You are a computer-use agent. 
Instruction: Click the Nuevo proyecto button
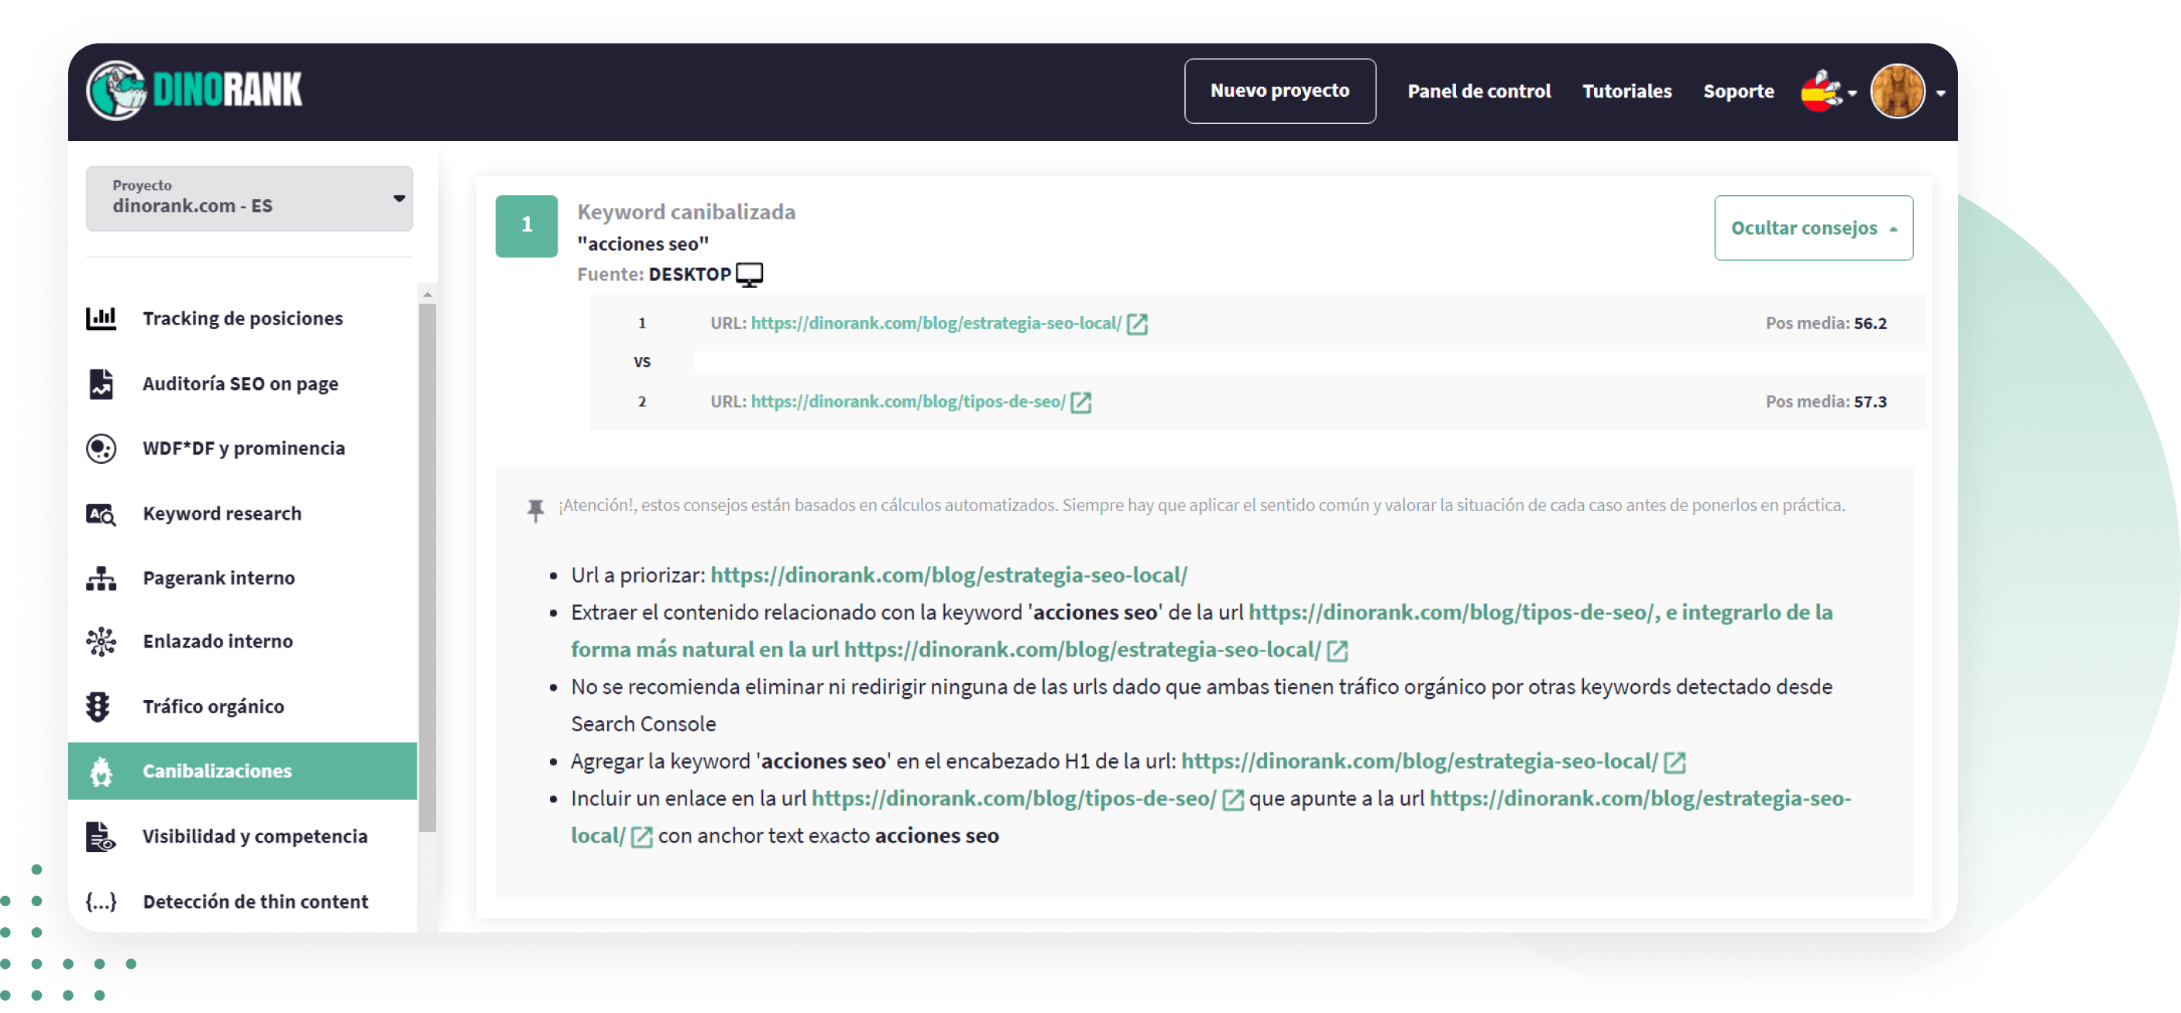pos(1279,91)
